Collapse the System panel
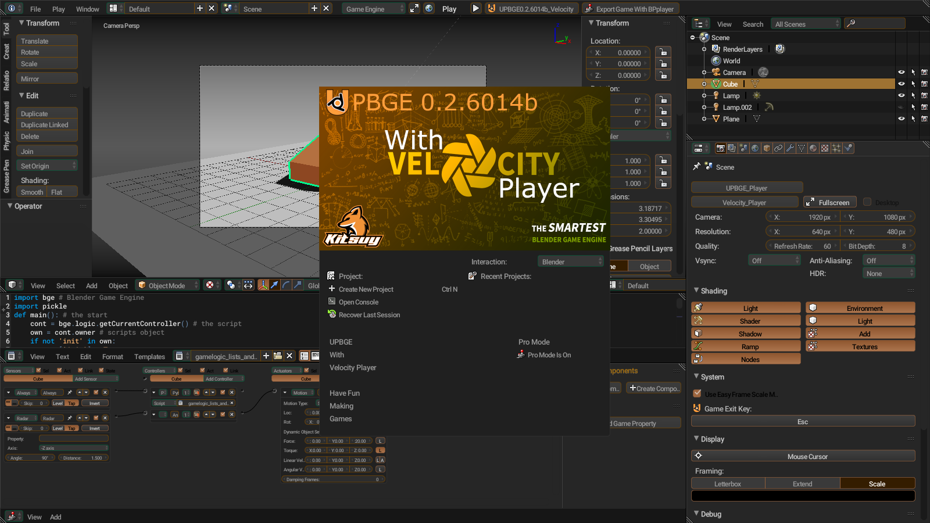Image resolution: width=930 pixels, height=523 pixels. [x=697, y=376]
